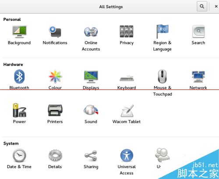Click the Wacom Tablet label
Viewport: 219px width, 179px height.
pos(127,122)
